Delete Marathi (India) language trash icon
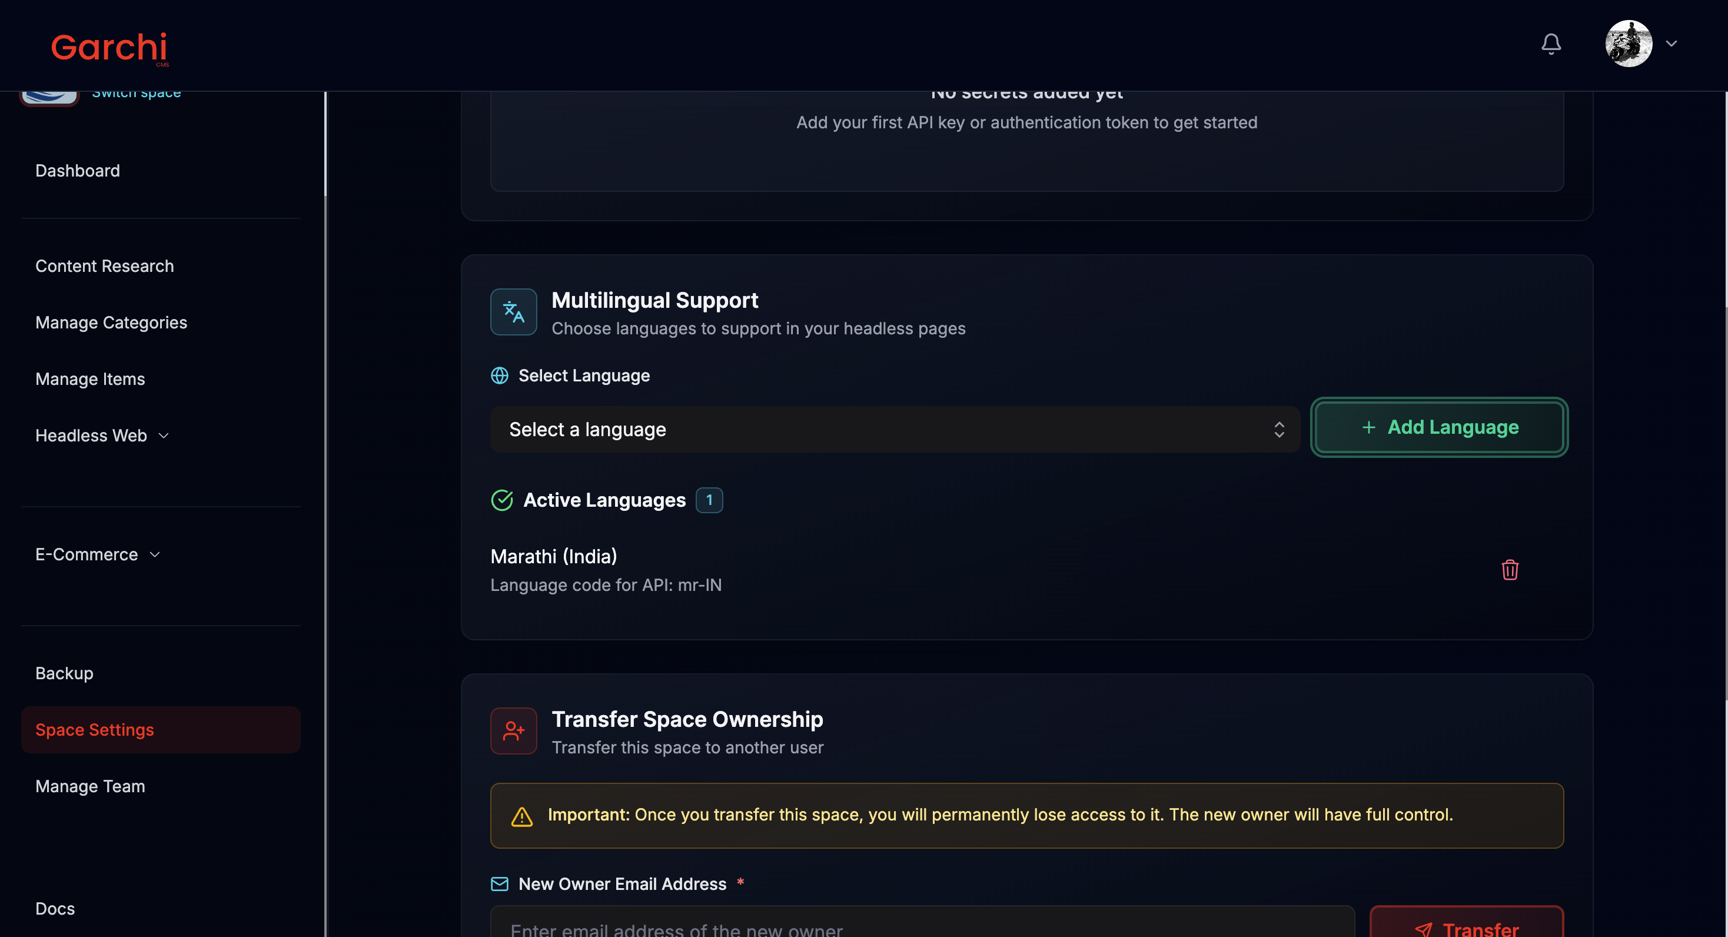This screenshot has width=1728, height=937. click(x=1509, y=570)
